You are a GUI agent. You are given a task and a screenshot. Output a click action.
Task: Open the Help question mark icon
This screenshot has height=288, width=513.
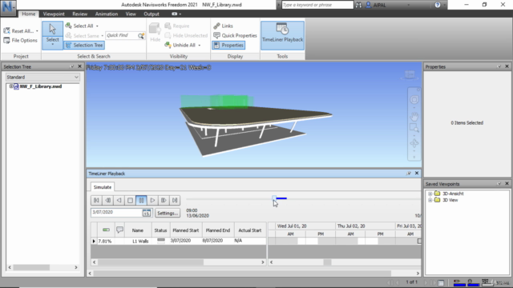tap(438, 5)
